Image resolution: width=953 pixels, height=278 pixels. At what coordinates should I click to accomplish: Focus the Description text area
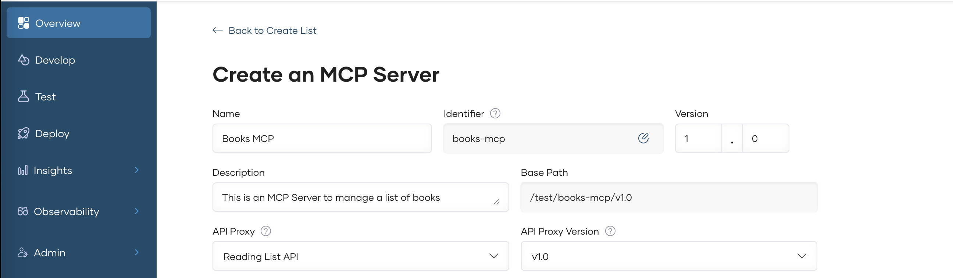355,197
